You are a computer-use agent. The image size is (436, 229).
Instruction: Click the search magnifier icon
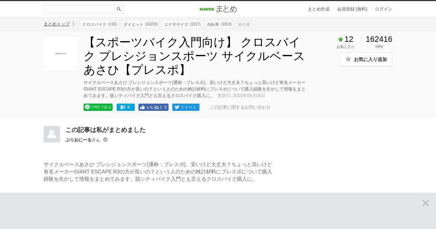[119, 9]
